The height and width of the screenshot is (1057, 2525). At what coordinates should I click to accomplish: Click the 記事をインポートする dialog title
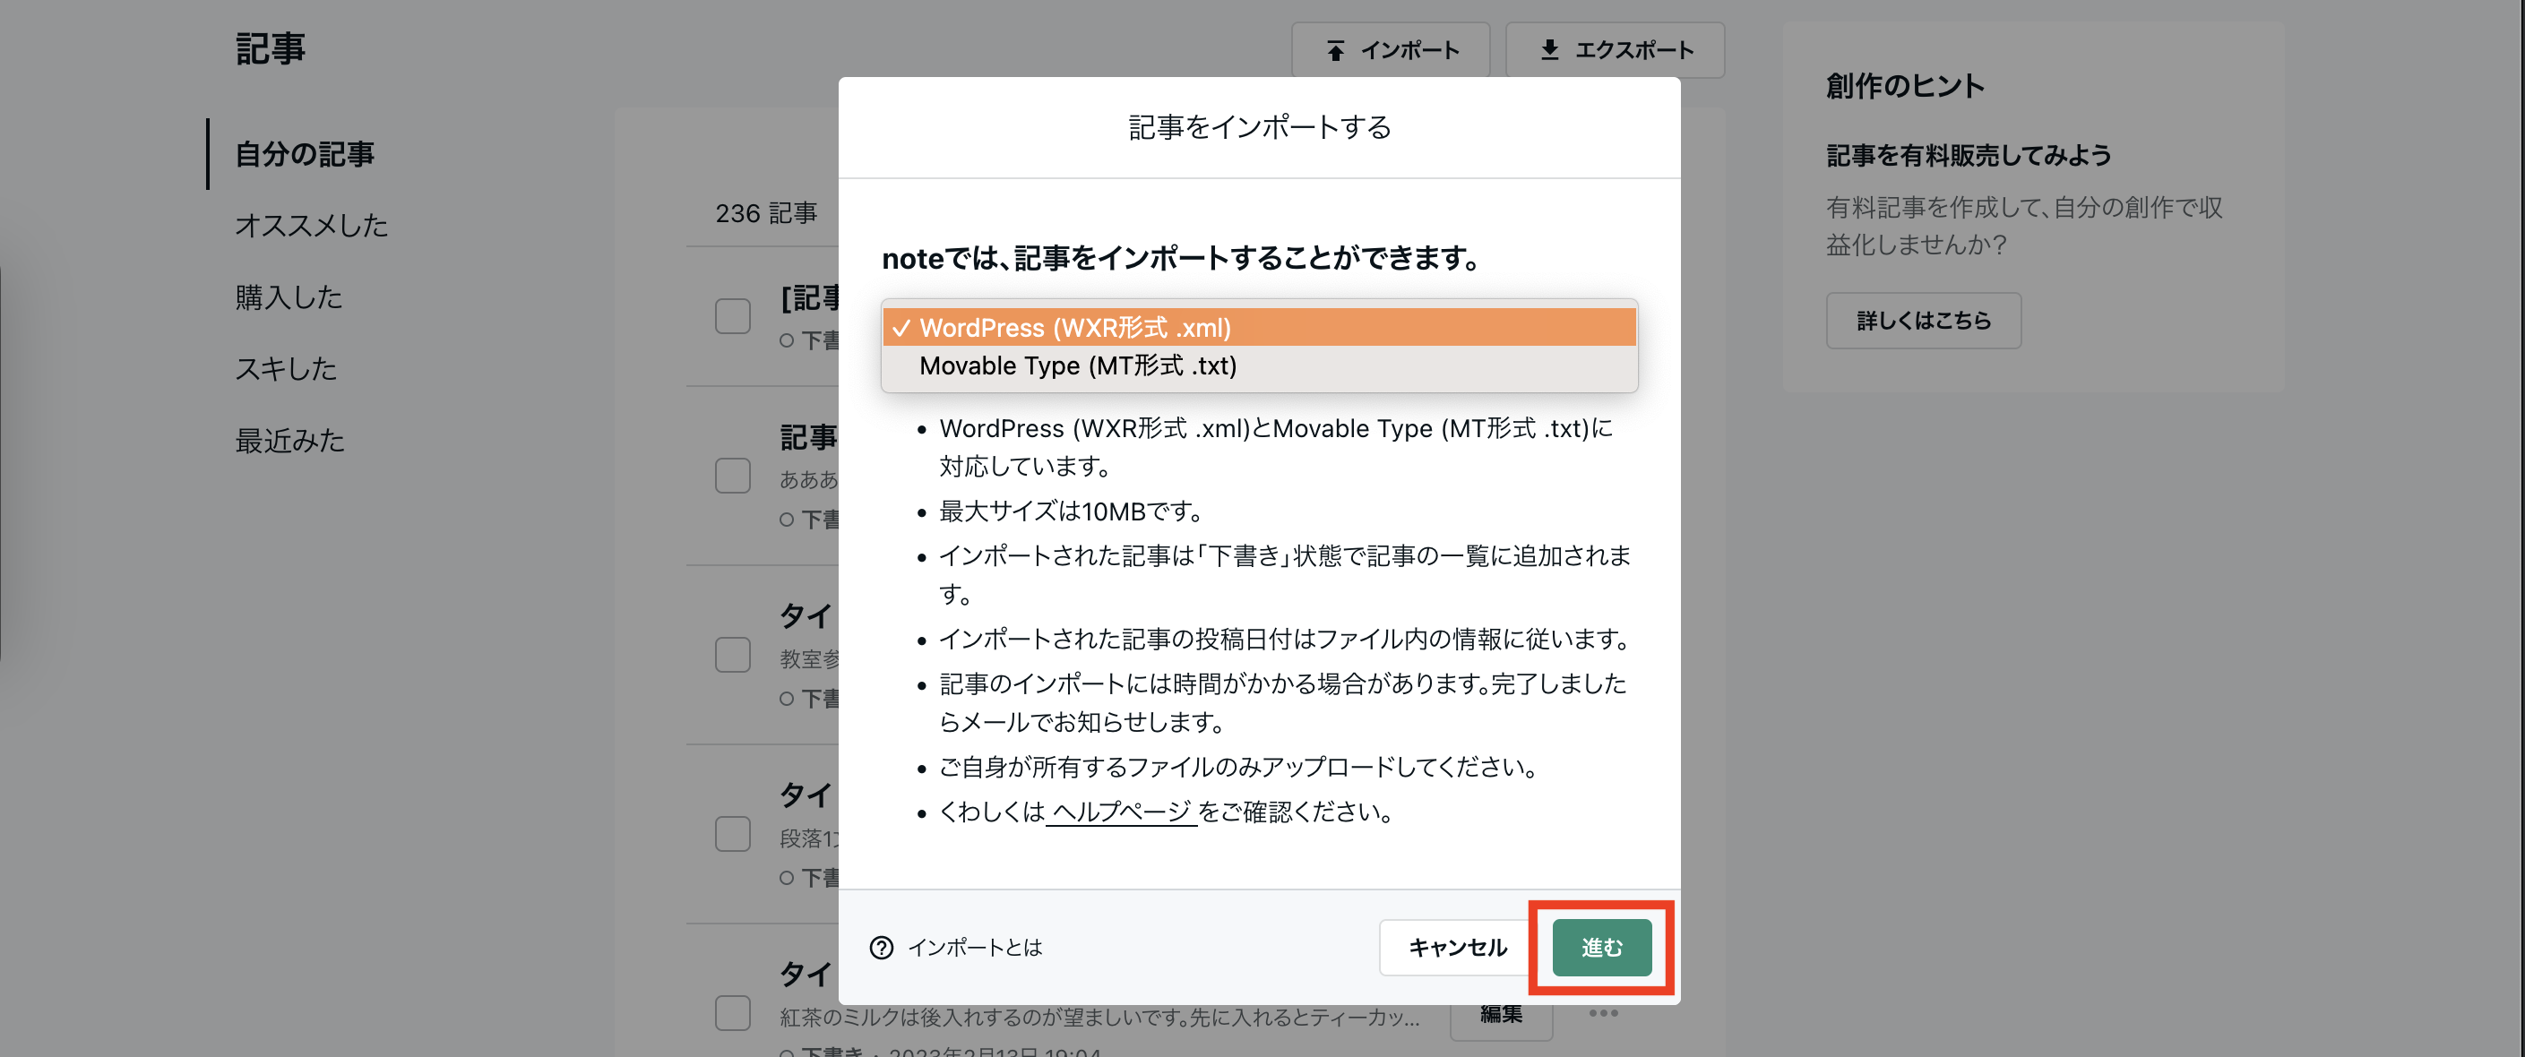[1259, 127]
